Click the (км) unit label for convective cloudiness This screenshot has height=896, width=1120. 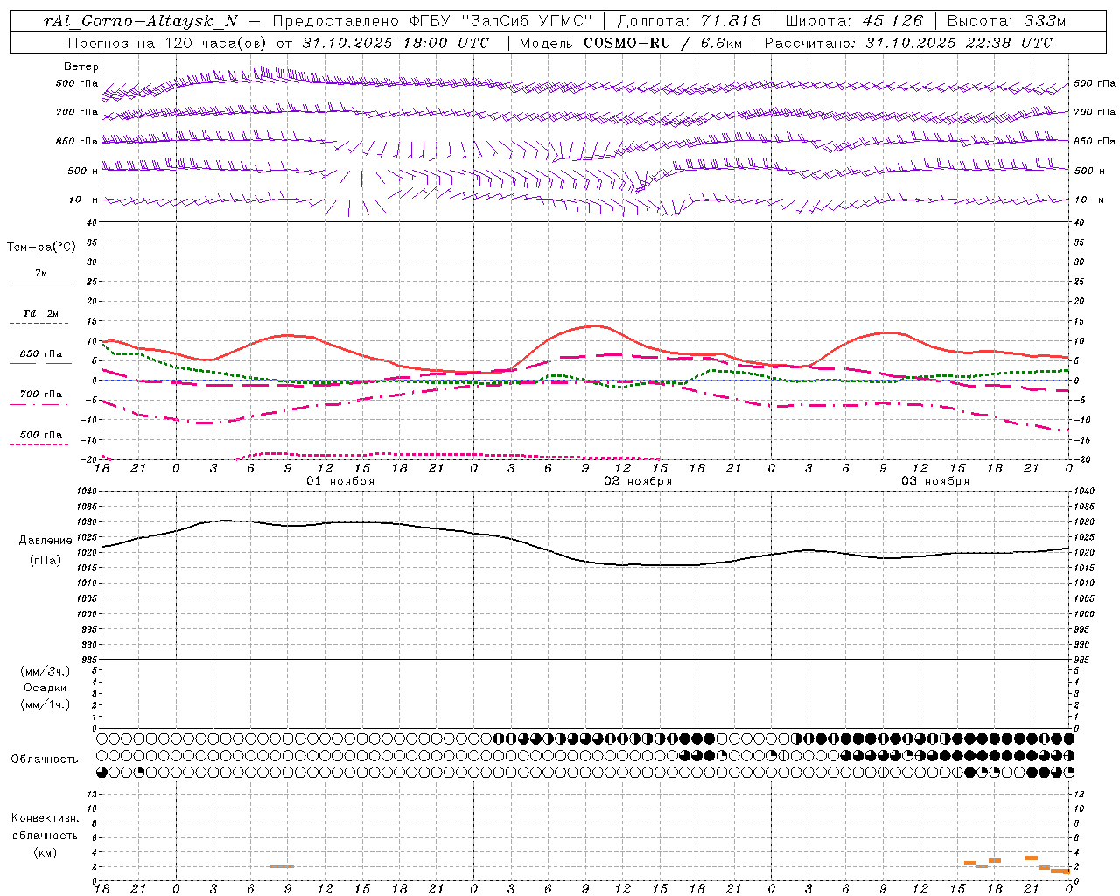point(45,852)
